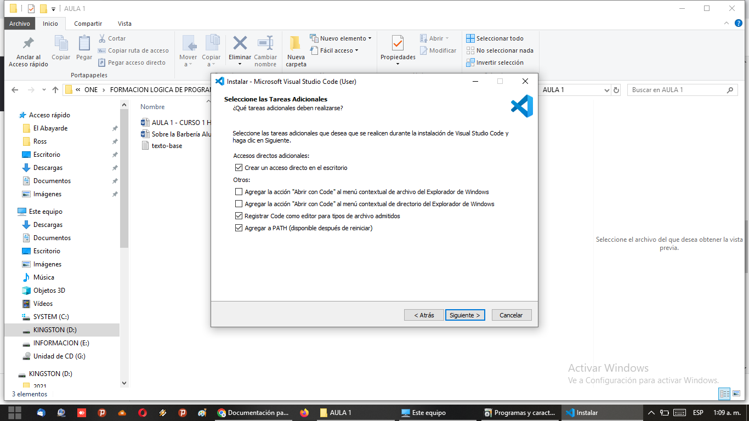Screen dimensions: 749x421
Task: Click Seleccionar todo in ribbon
Action: 495,38
